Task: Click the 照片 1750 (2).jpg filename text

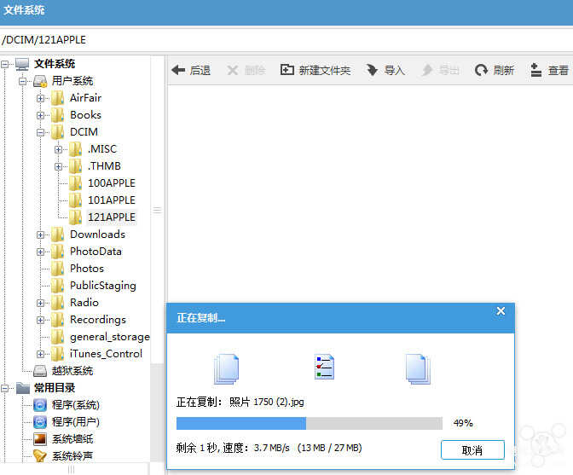Action: coord(266,402)
